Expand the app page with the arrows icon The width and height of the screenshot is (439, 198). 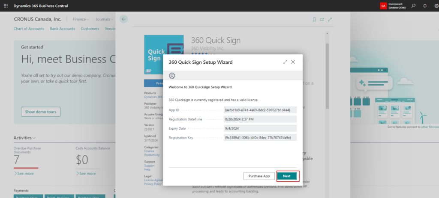330,20
